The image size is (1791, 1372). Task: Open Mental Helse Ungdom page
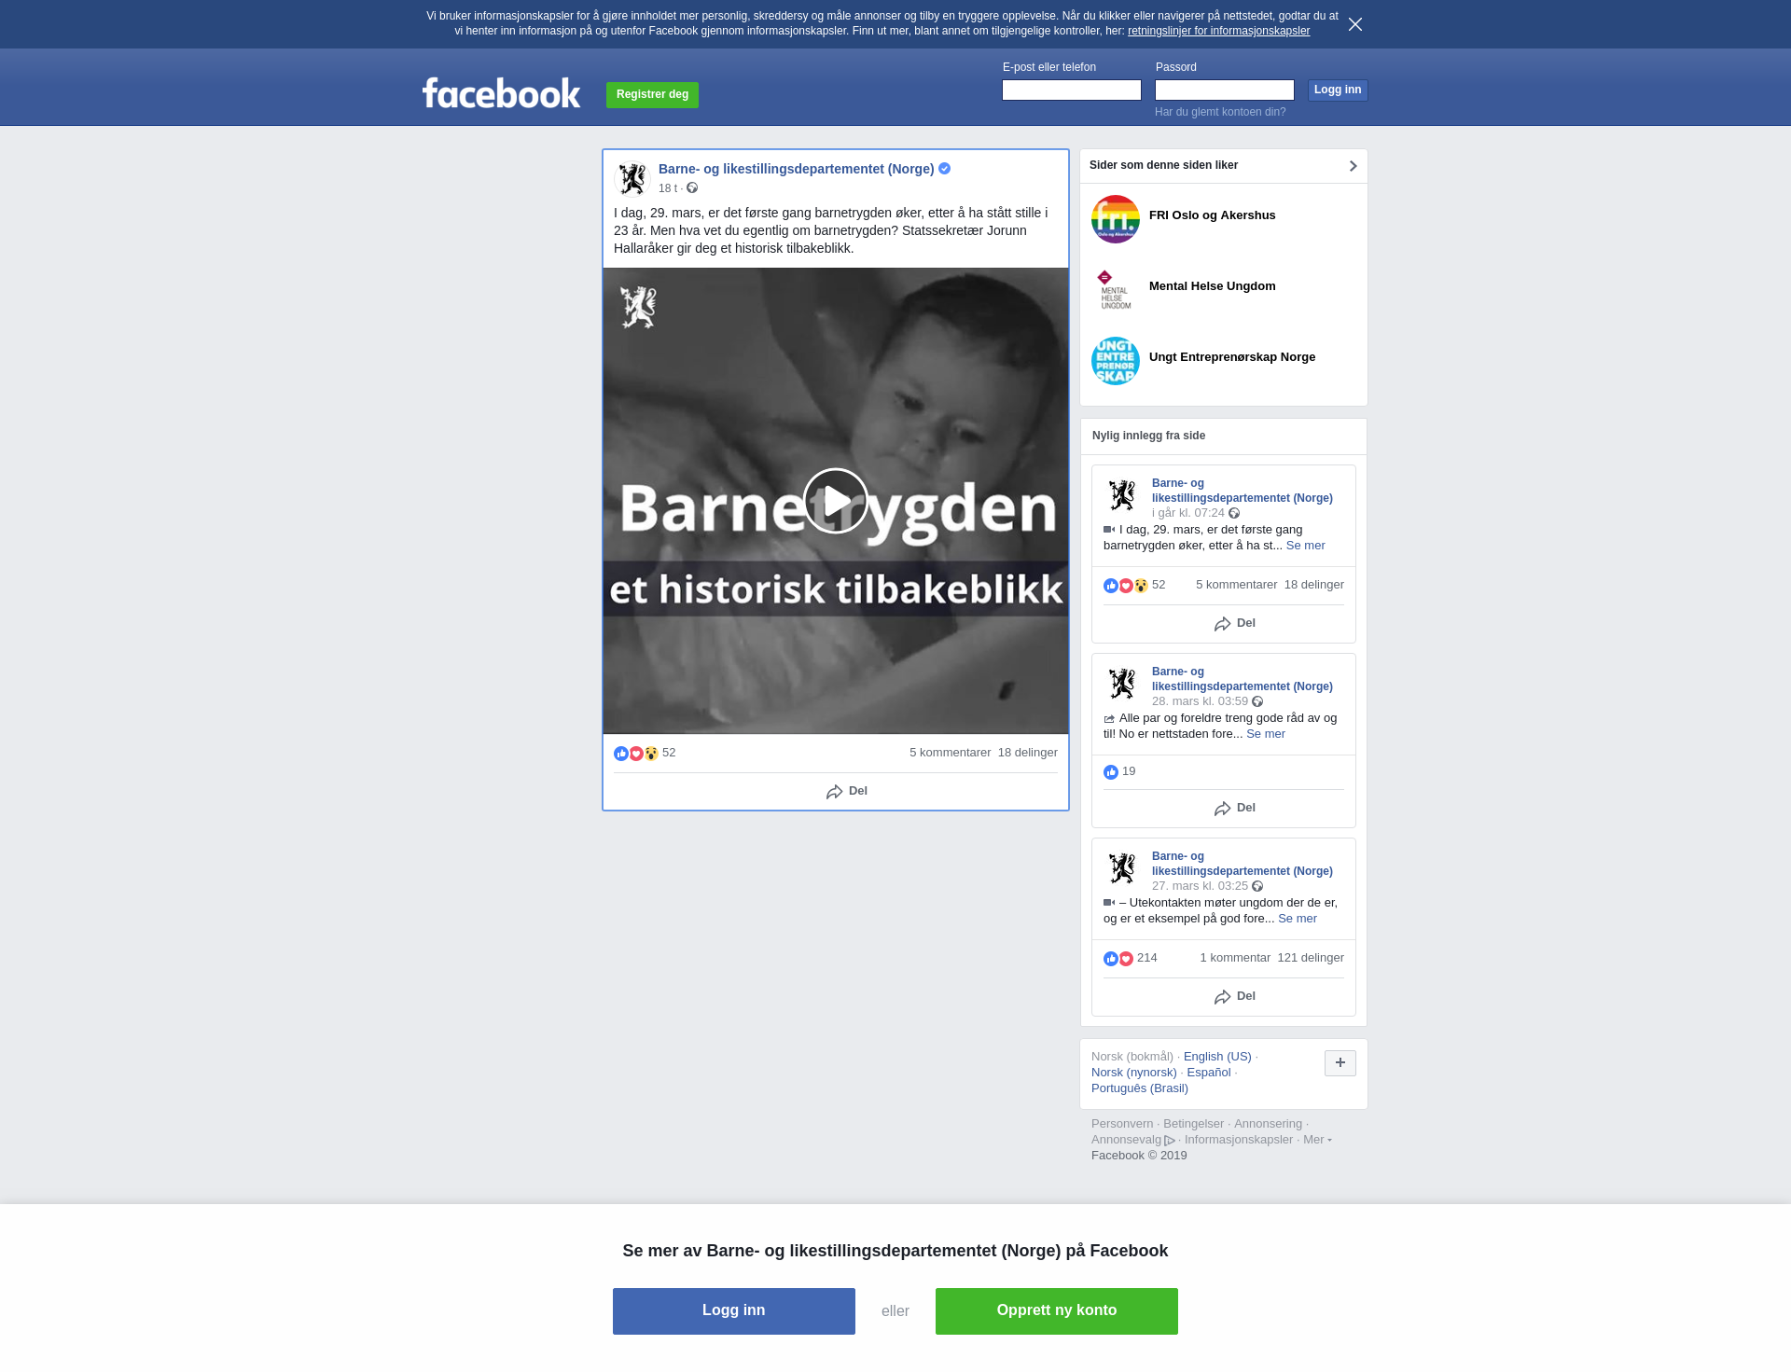pyautogui.click(x=1212, y=286)
